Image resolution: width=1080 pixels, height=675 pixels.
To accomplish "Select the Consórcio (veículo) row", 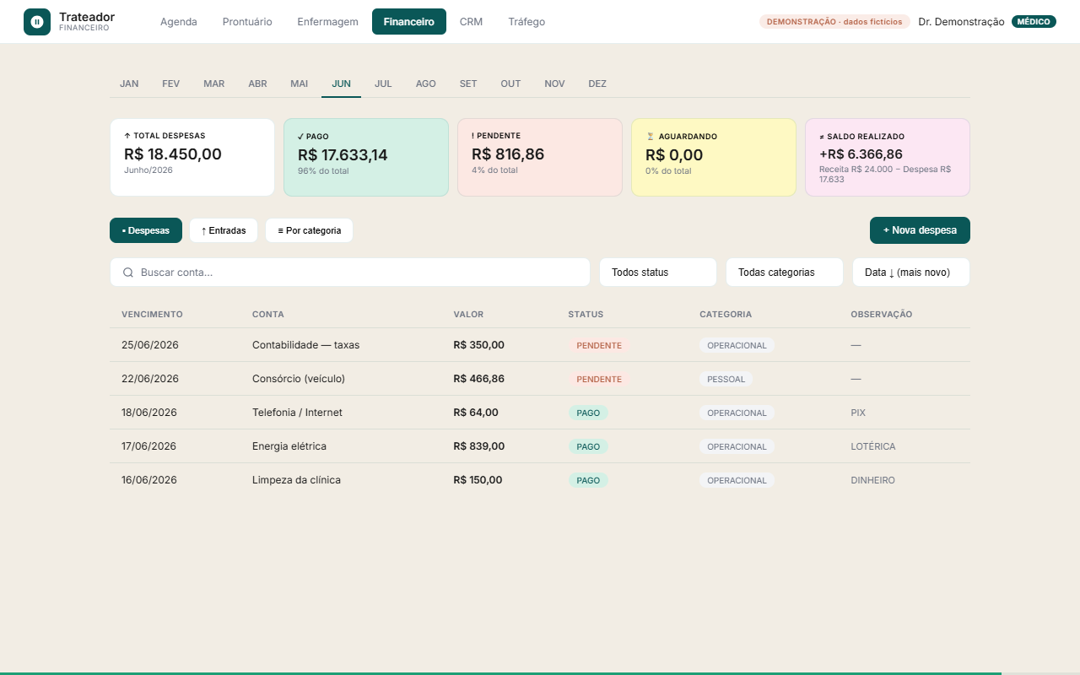I will (x=540, y=379).
